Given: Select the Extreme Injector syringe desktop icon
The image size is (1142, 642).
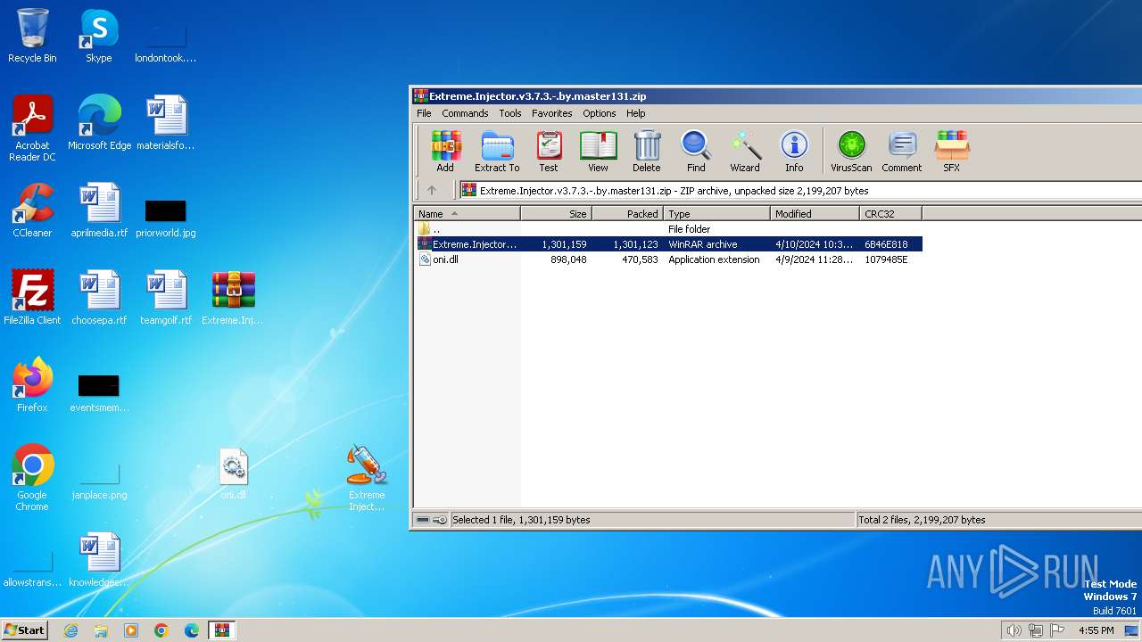Looking at the screenshot, I should point(367,478).
